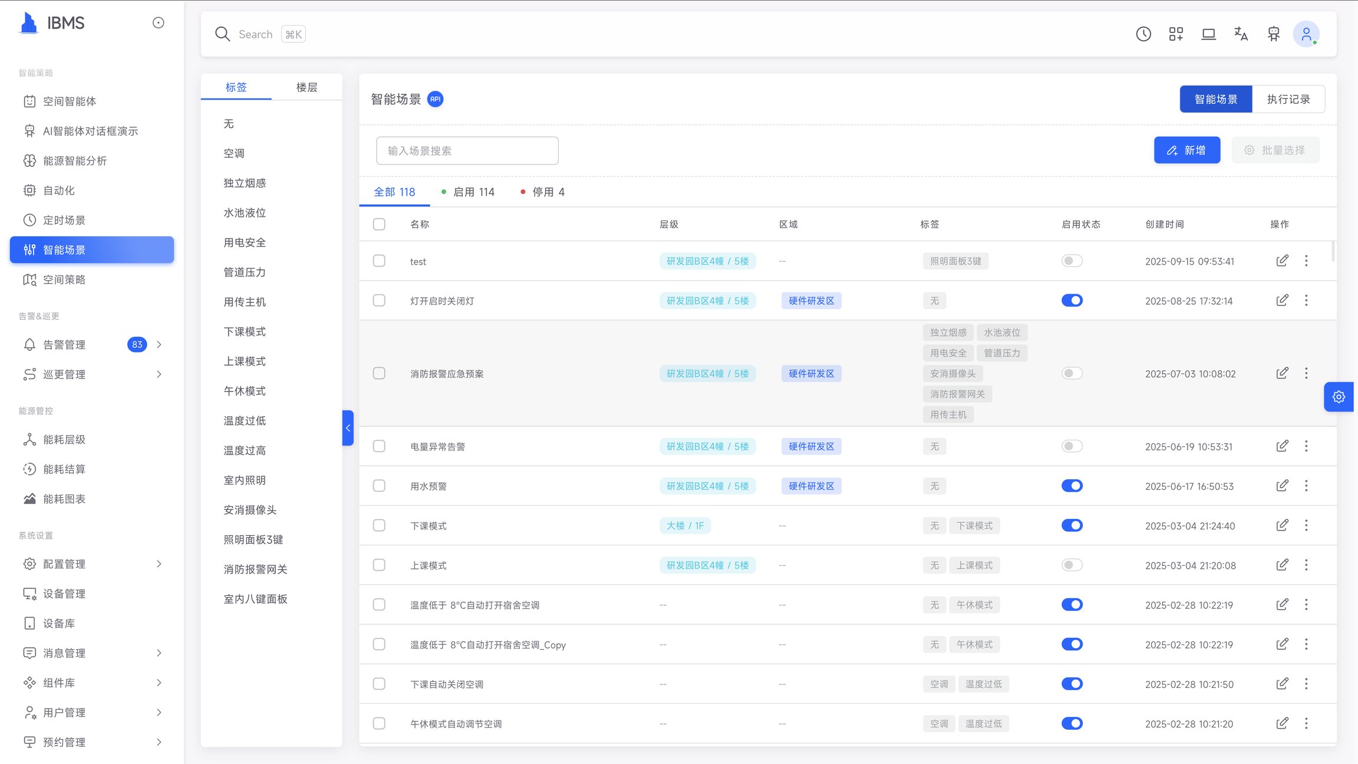Open three-dot menu for 用水预警 row
The height and width of the screenshot is (764, 1358).
pyautogui.click(x=1306, y=486)
